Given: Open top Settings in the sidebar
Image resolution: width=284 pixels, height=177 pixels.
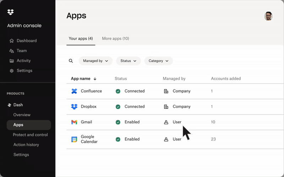Looking at the screenshot, I should (24, 71).
